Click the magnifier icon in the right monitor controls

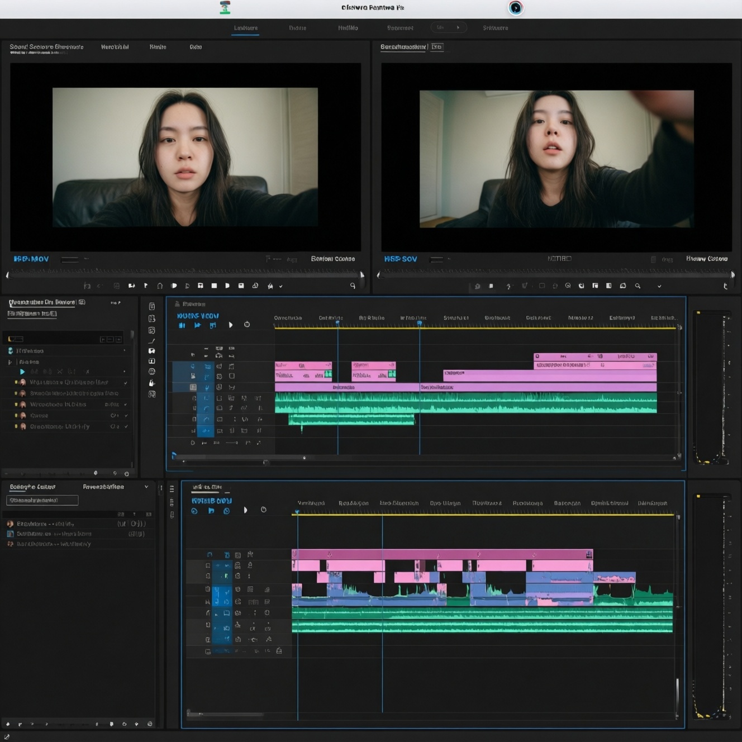coord(638,286)
